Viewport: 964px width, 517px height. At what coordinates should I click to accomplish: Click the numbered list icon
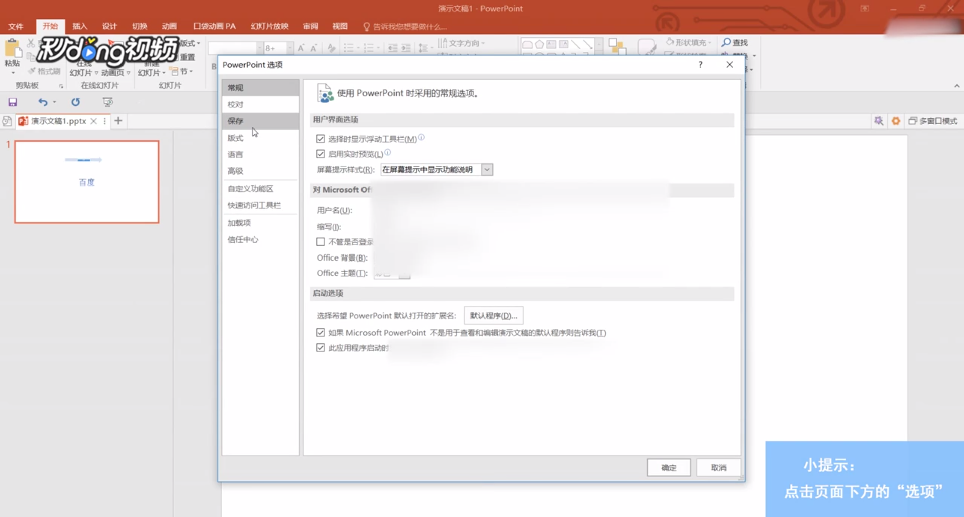pyautogui.click(x=369, y=48)
